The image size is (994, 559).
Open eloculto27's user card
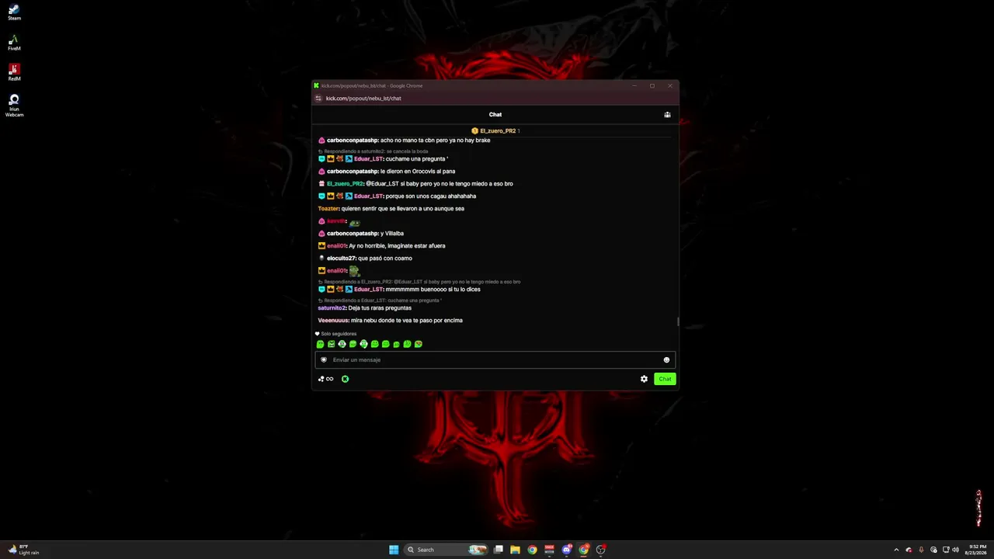[341, 259]
